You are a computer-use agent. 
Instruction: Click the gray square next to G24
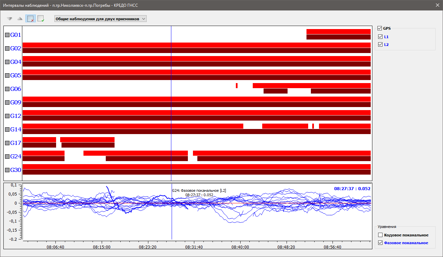(x=7, y=156)
